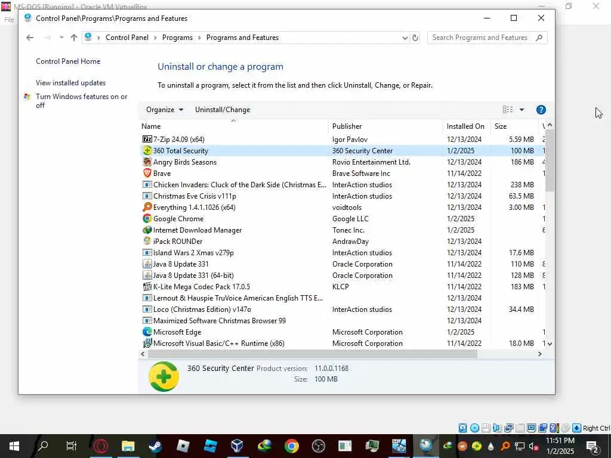Click the Uninstall/Change toolbar button
Viewport: 611px width, 458px height.
pyautogui.click(x=223, y=110)
